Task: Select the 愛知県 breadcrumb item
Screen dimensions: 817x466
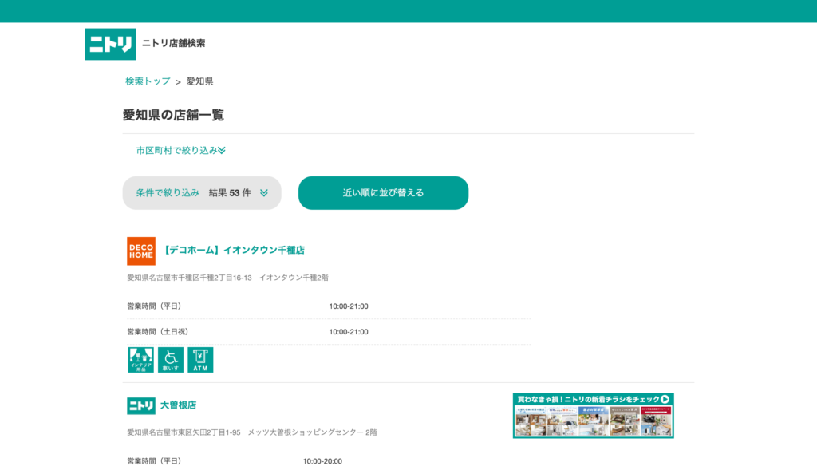Action: 199,81
